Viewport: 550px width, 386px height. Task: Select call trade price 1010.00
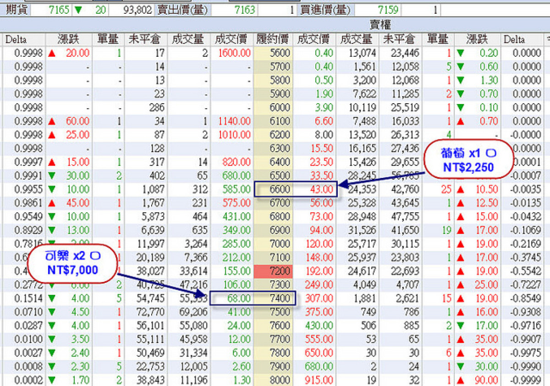tap(234, 135)
